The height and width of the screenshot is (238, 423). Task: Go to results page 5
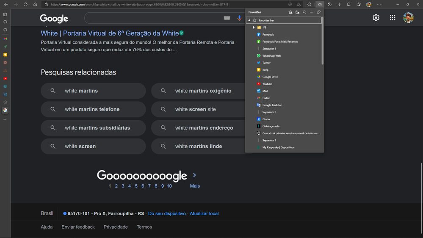(136, 186)
